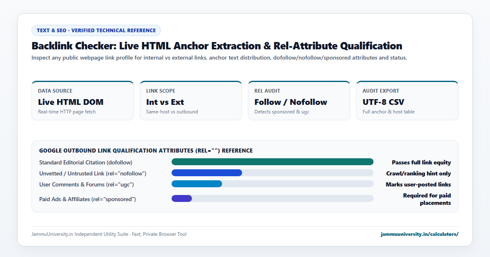Screen dimensions: 490x257
Task: Open the jammuuniversity.in/calculators/ link
Action: [419, 234]
